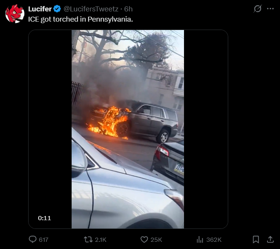Viewport: 280px width, 249px height.
Task: Open the repost arrows menu
Action: pyautogui.click(x=88, y=240)
